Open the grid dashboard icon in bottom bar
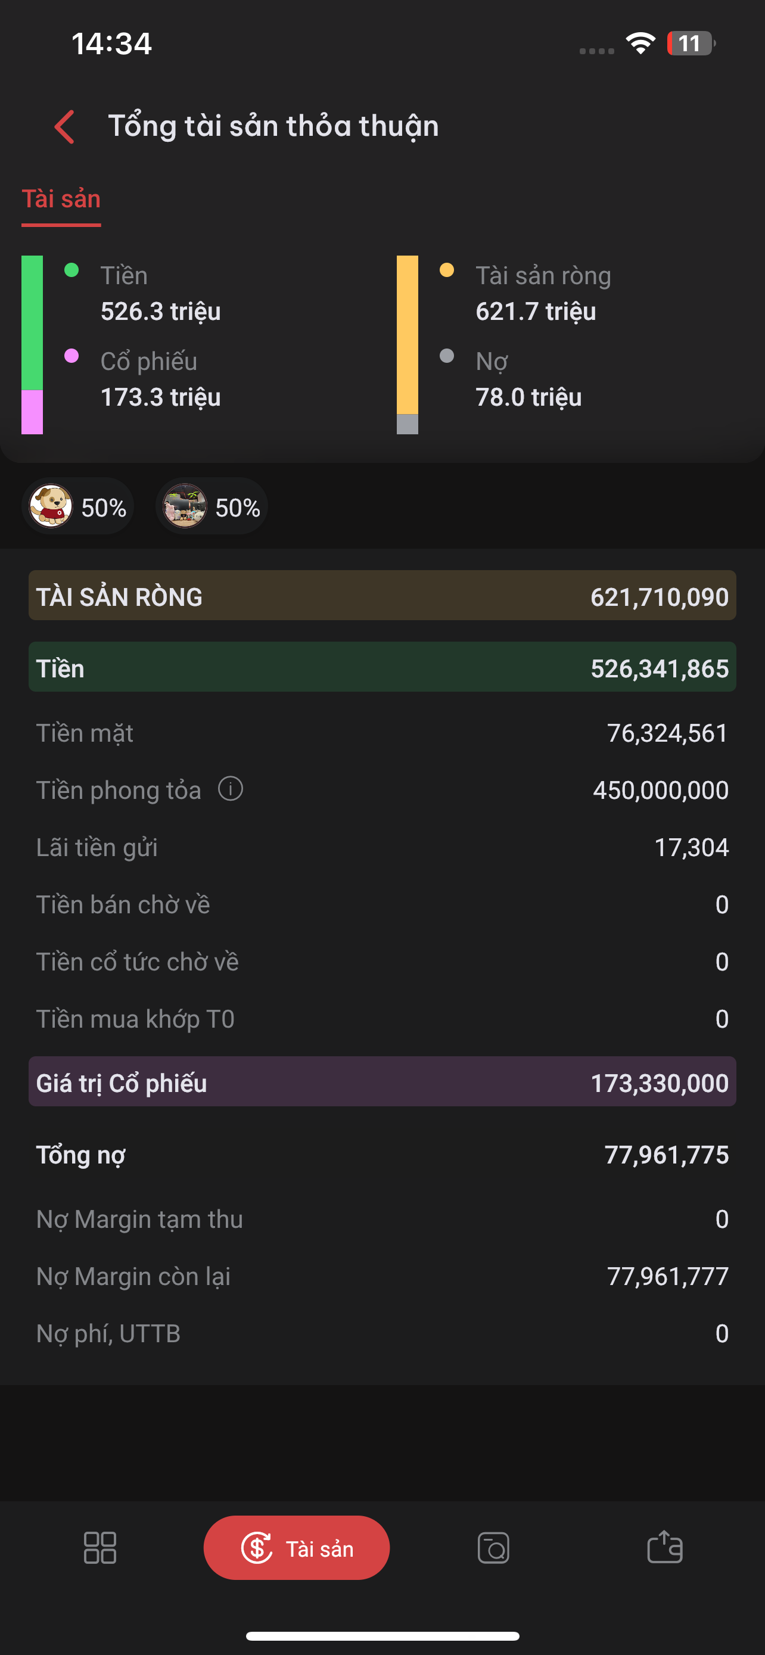 [x=99, y=1547]
